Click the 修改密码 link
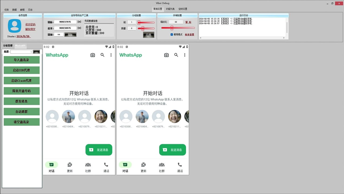Image resolution: width=344 pixels, height=194 pixels. tap(30, 25)
